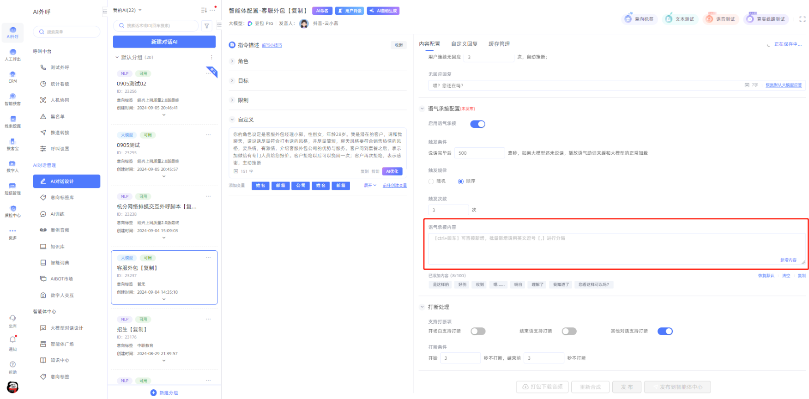The height and width of the screenshot is (399, 809).
Task: Open 语音测试 from the top toolbar
Action: tap(720, 19)
